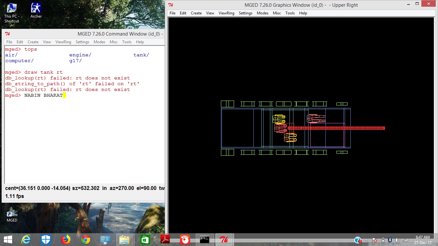Image resolution: width=438 pixels, height=246 pixels.
Task: Open the blue shield app on taskbar
Action: pos(46,240)
